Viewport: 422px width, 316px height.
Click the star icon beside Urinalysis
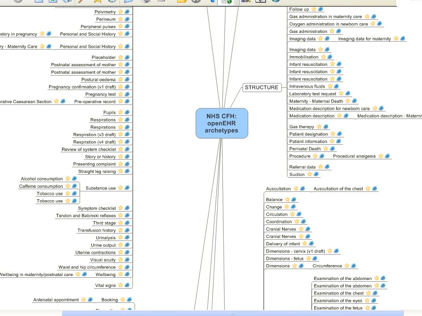pos(120,237)
